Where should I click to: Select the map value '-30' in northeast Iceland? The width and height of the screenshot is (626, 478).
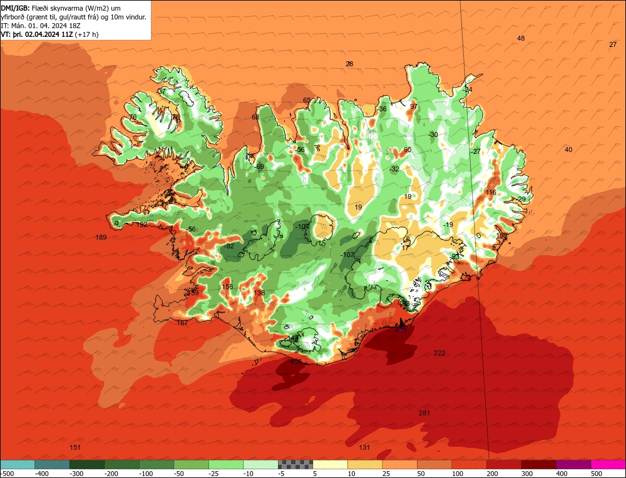[433, 135]
